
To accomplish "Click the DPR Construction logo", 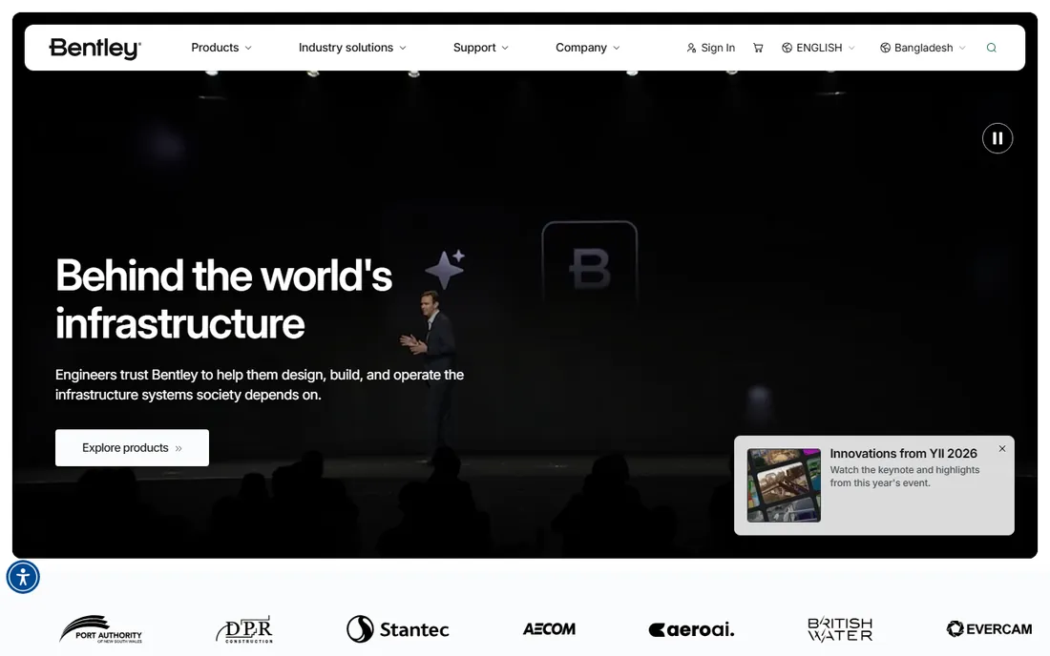I will click(244, 629).
